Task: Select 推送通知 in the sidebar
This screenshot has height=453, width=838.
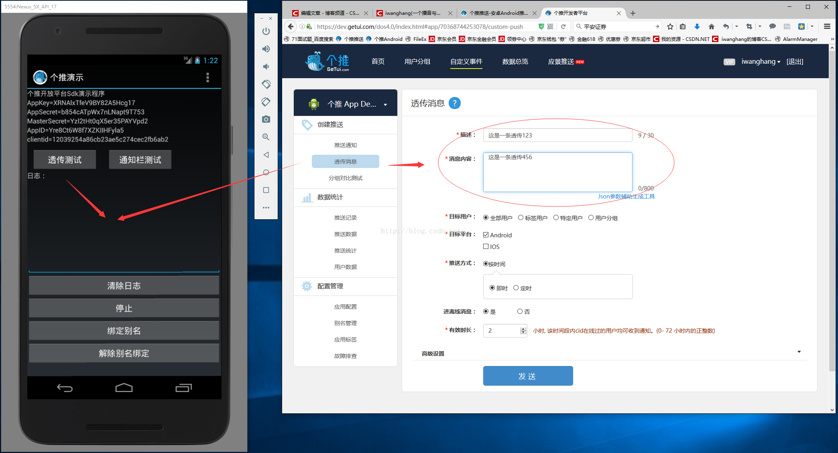Action: click(345, 145)
